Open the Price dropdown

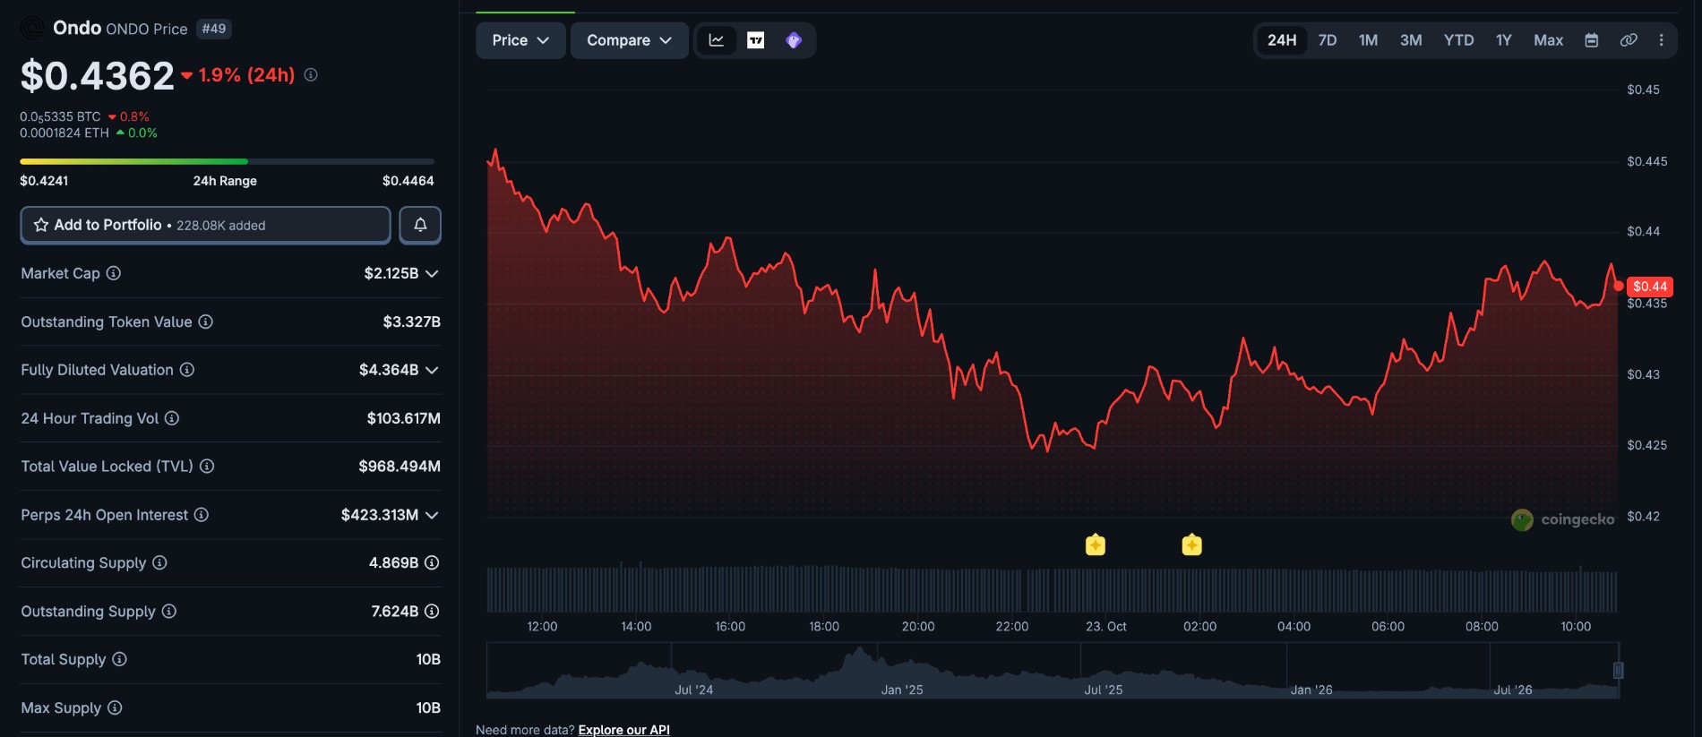coord(520,40)
